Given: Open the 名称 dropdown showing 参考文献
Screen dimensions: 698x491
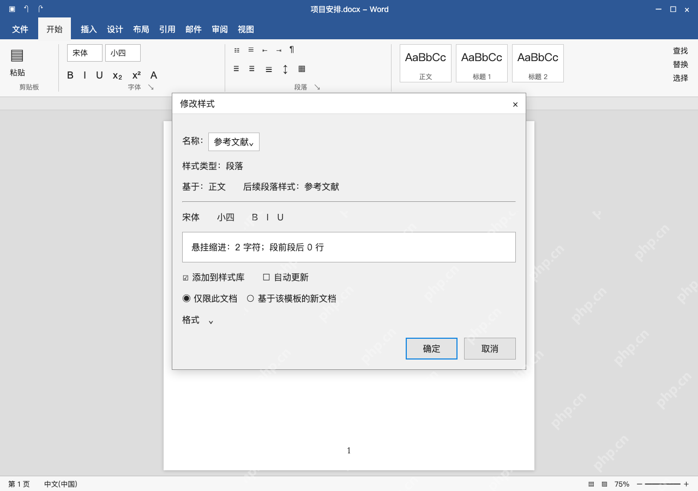Looking at the screenshot, I should 234,142.
